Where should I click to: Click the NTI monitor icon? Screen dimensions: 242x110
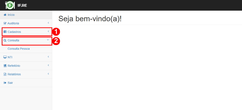[x=5, y=57]
